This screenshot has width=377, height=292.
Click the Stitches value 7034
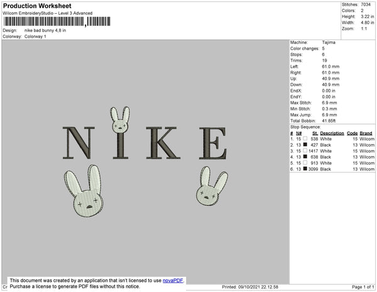[366, 4]
